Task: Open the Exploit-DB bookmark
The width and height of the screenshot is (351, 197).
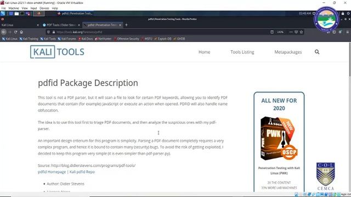Action: point(163,39)
